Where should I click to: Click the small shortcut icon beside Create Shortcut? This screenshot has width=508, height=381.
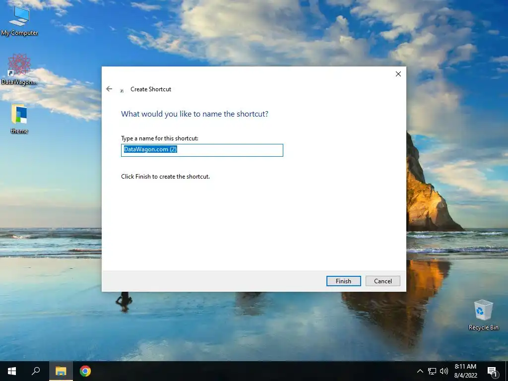tap(122, 91)
